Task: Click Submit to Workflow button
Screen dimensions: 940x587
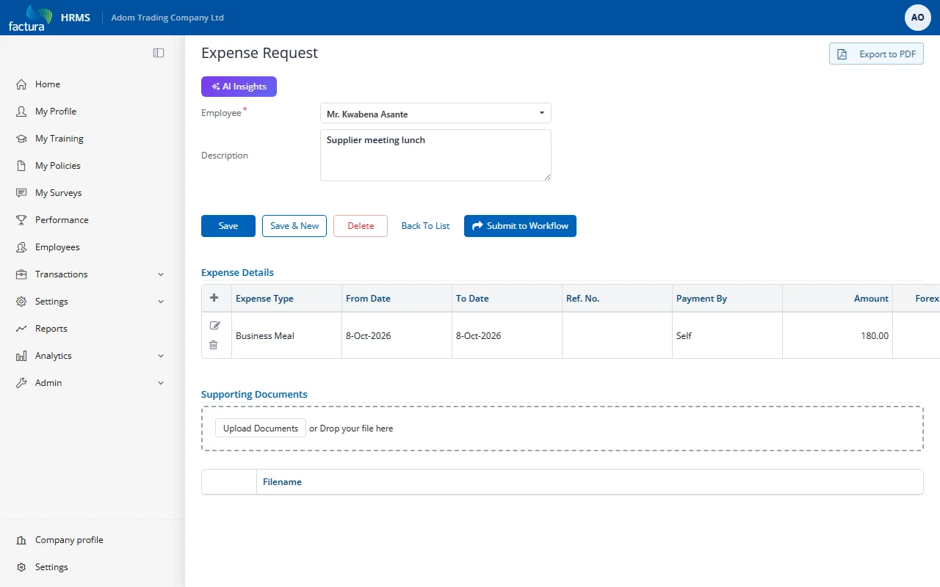Action: pos(520,226)
